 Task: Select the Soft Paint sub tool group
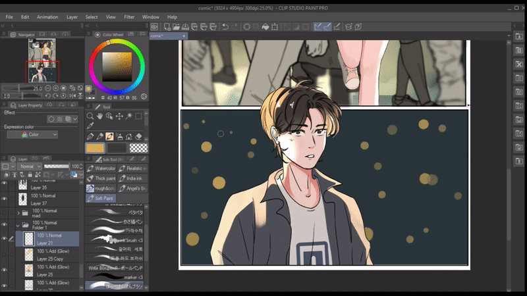click(x=101, y=199)
